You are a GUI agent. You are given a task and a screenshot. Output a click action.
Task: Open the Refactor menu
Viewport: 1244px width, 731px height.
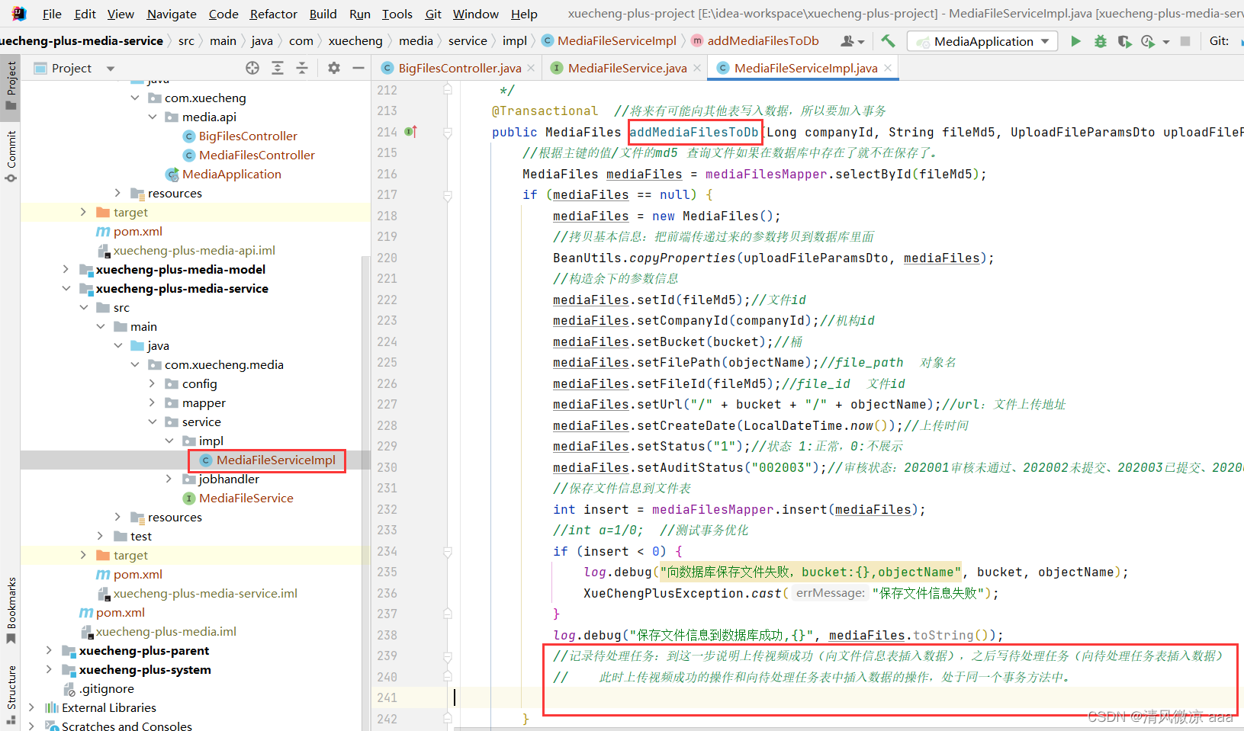pyautogui.click(x=273, y=14)
